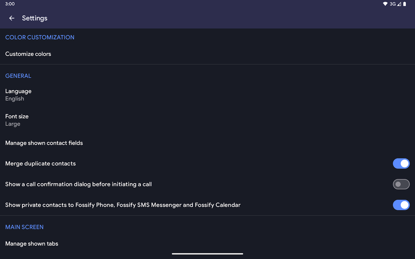Disable showing private contacts to Fossify apps
This screenshot has width=415, height=259.
[x=401, y=205]
